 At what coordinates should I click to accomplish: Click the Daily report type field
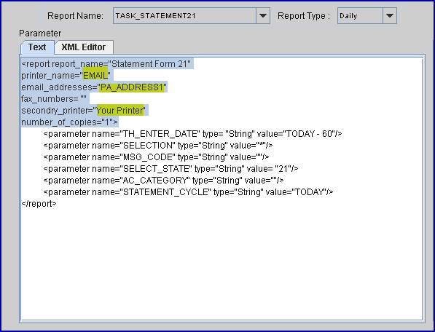click(x=360, y=16)
